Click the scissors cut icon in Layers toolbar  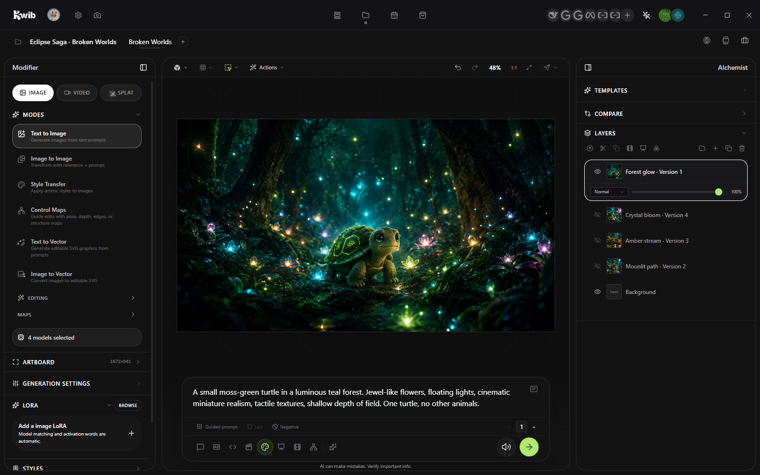click(603, 148)
